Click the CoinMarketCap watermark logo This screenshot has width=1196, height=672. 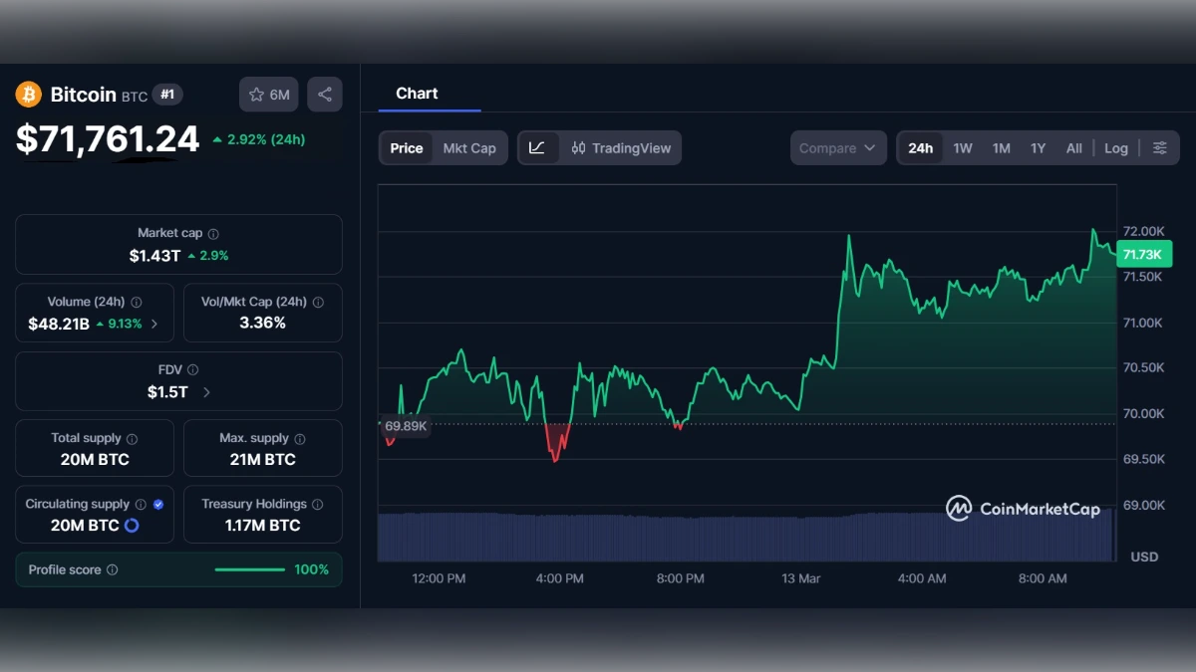click(x=959, y=509)
